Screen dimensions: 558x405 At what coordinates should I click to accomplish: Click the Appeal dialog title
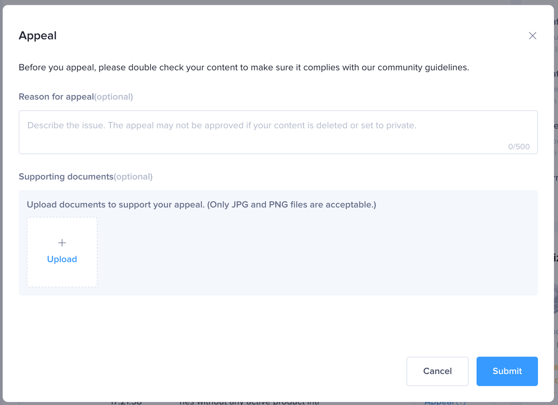pos(37,36)
